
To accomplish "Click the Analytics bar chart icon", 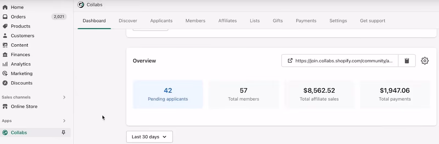I will click(x=5, y=64).
